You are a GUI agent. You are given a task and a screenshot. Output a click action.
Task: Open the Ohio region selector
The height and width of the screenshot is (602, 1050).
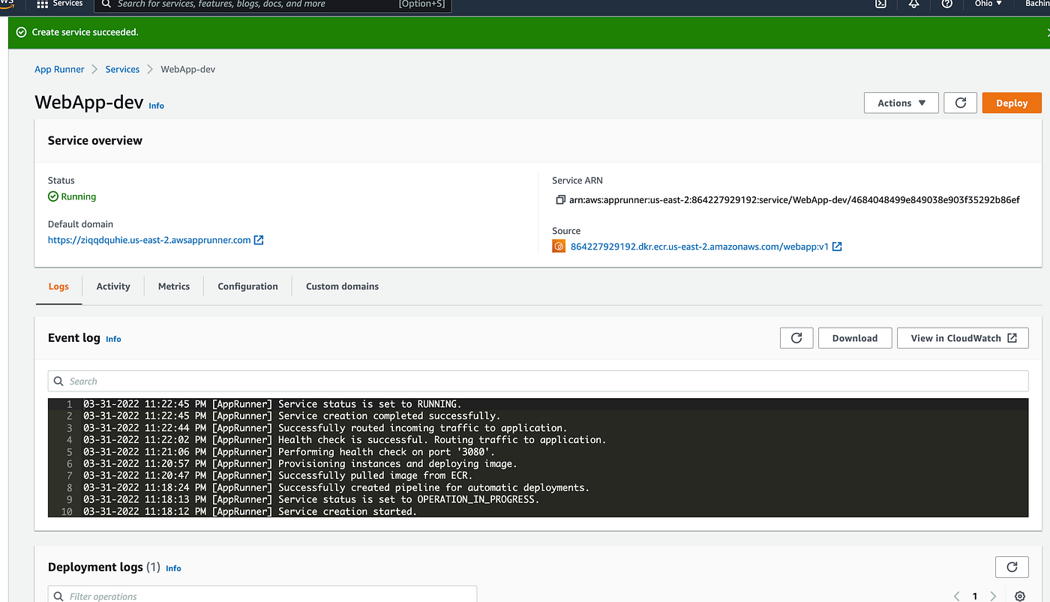(x=988, y=4)
